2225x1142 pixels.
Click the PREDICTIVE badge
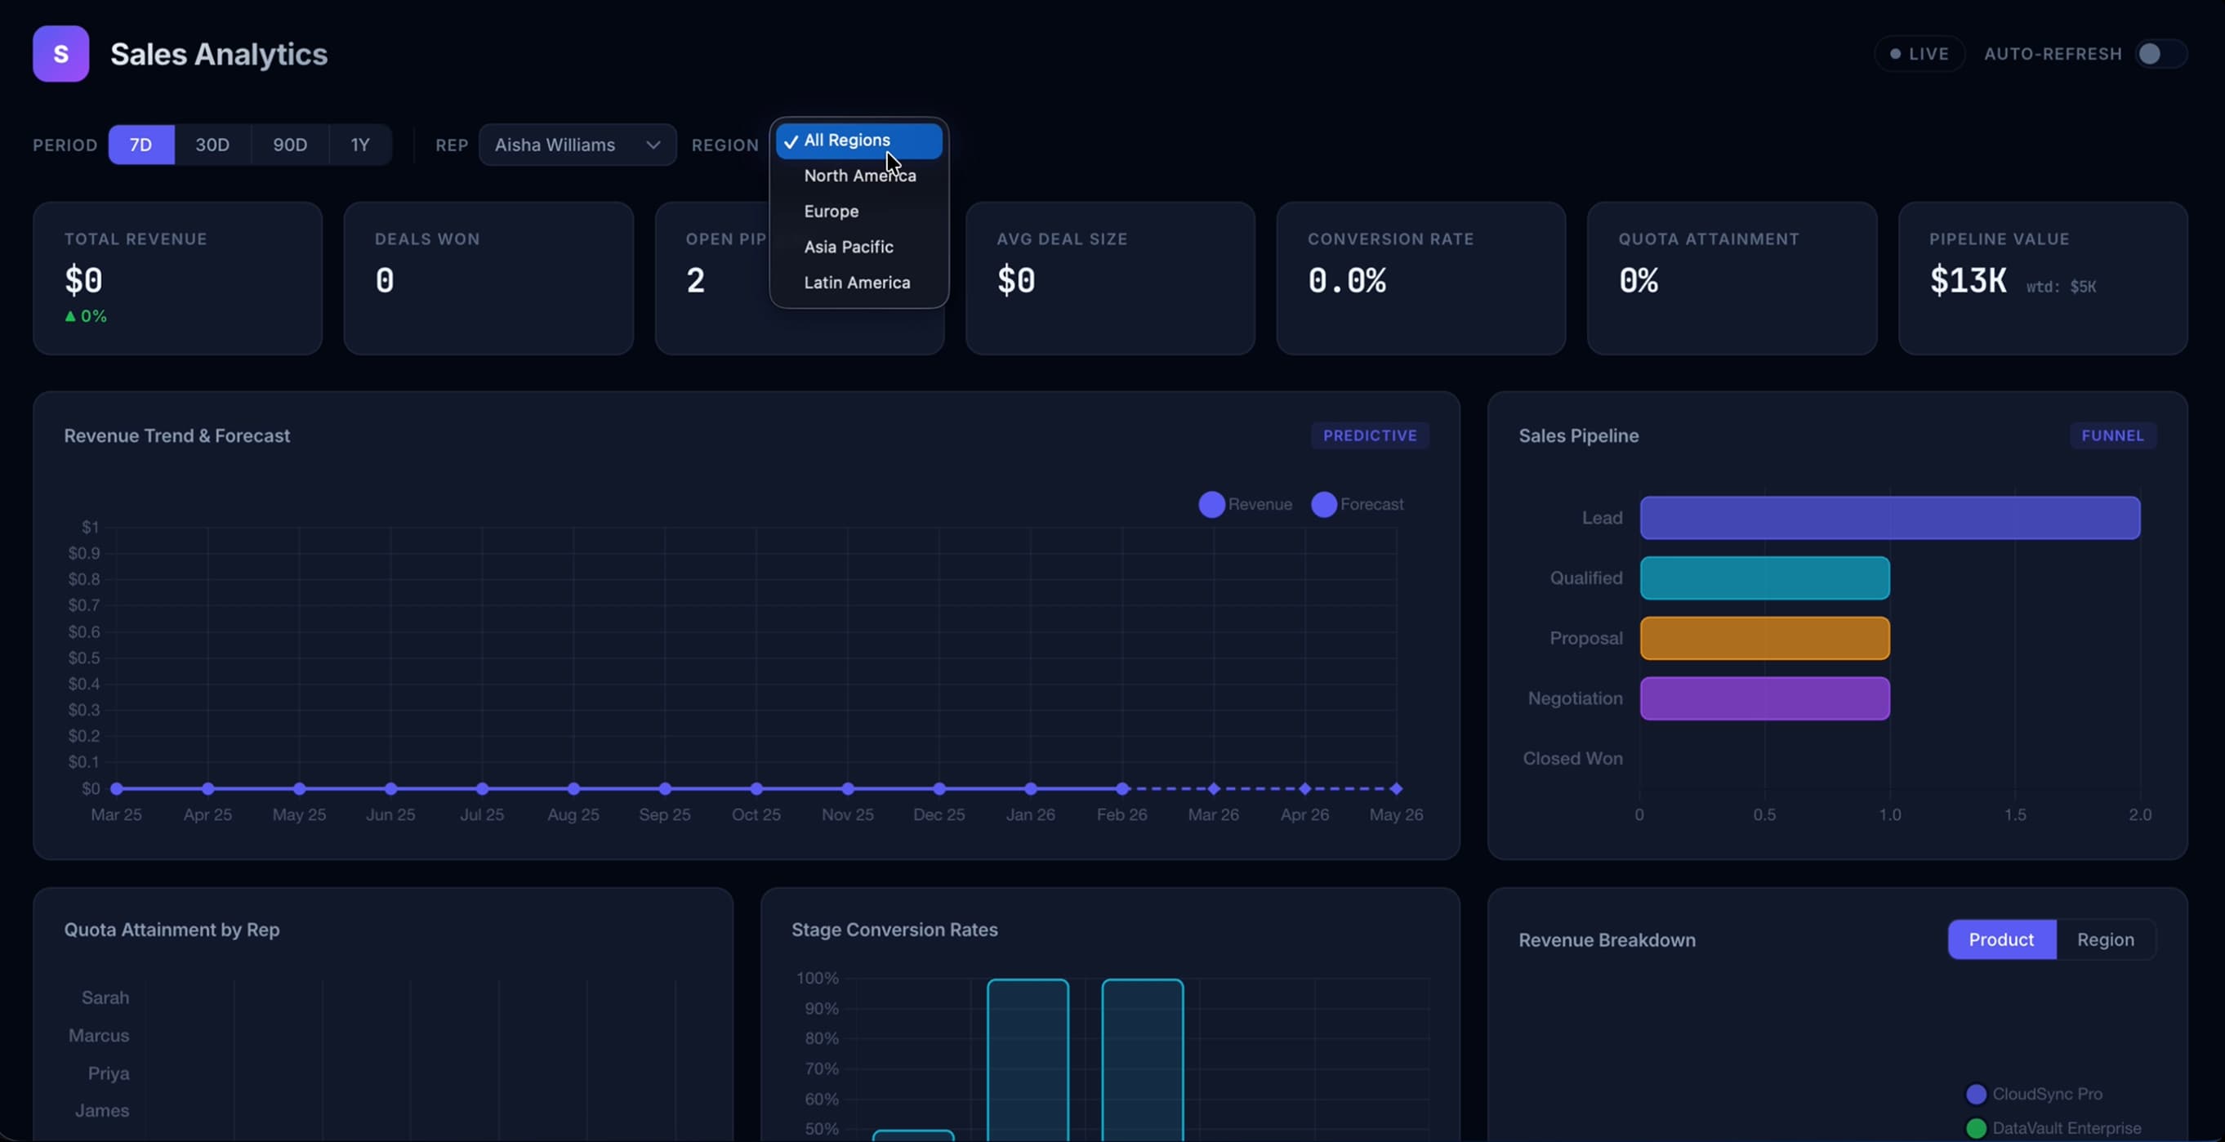[x=1369, y=435]
